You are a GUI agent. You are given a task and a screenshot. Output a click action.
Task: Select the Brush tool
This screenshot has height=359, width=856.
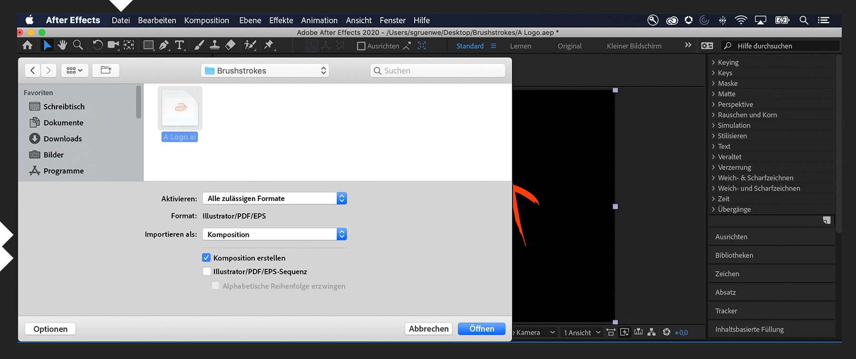click(199, 45)
